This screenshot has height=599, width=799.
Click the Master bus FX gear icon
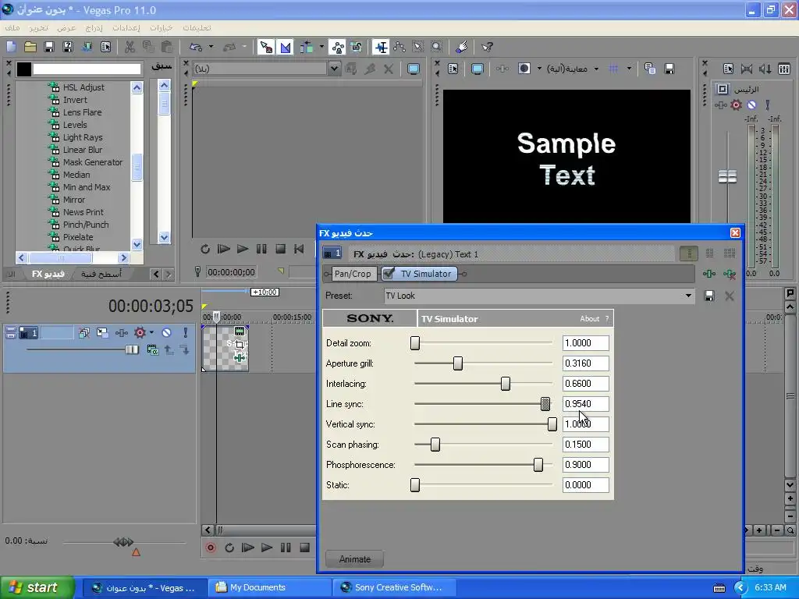(736, 105)
